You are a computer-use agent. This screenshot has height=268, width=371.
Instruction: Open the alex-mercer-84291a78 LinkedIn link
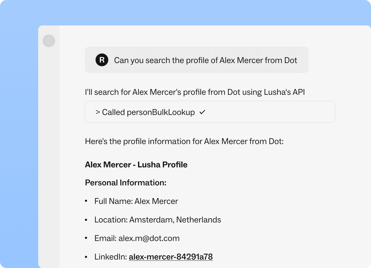pyautogui.click(x=171, y=257)
